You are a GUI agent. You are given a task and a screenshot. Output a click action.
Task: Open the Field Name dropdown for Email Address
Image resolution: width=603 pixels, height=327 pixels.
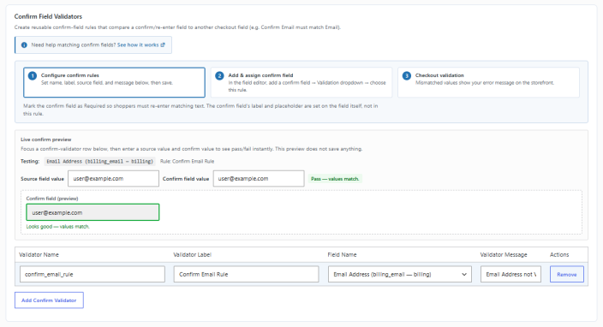click(x=400, y=275)
